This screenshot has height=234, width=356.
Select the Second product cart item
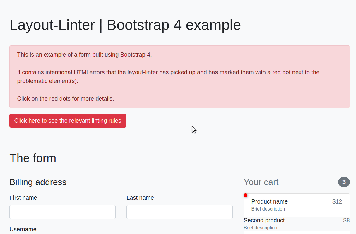point(297,224)
